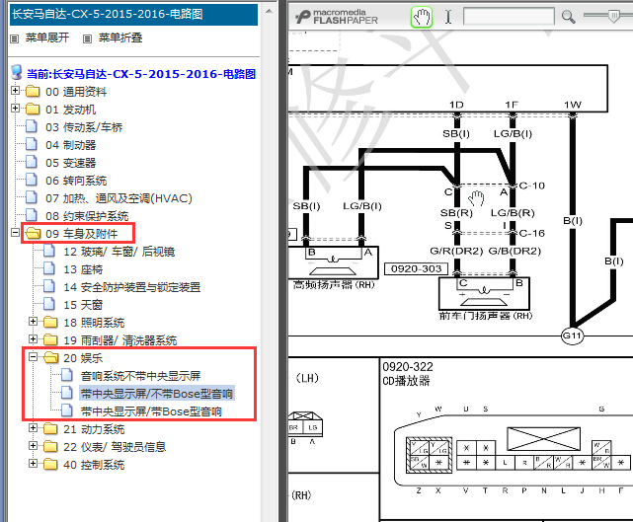Viewport: 633px width, 522px height.
Task: Open 带中央显示屏/带Bose型音响 diagram
Action: (151, 411)
